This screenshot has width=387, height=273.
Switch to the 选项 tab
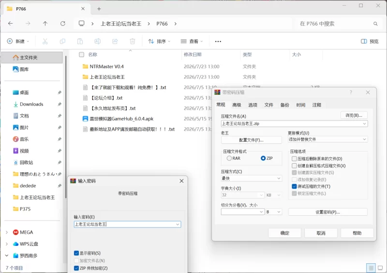253,105
